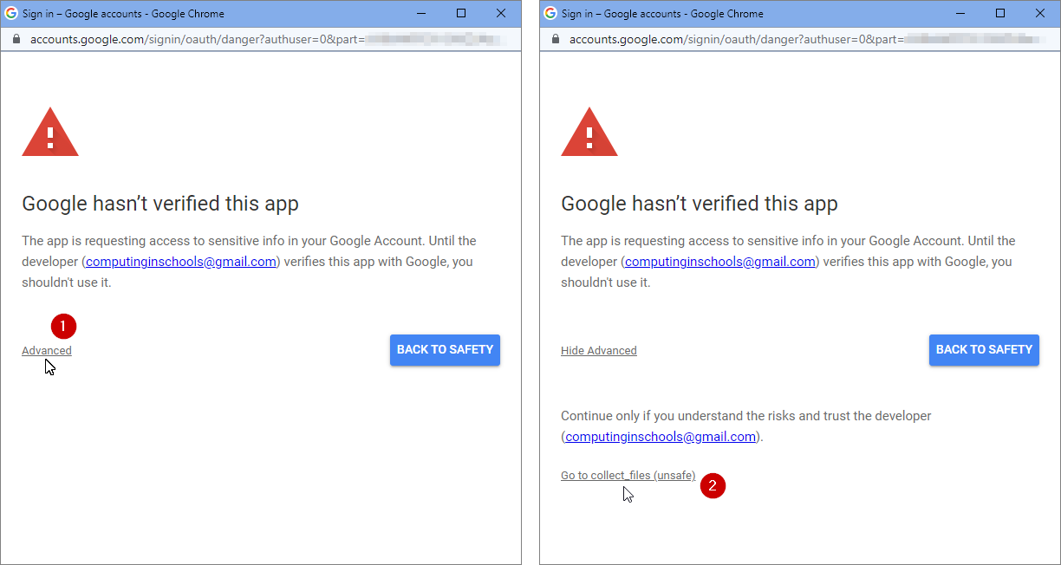Click BACK TO SAFETY beside the Hide Advanced link
This screenshot has height=565, width=1061.
click(x=984, y=350)
